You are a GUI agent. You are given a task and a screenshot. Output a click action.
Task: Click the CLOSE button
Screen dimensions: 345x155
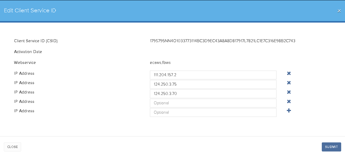pos(13,147)
